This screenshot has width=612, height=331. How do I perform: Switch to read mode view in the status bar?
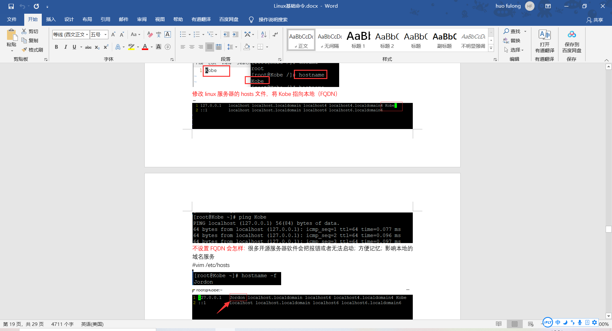coord(499,324)
